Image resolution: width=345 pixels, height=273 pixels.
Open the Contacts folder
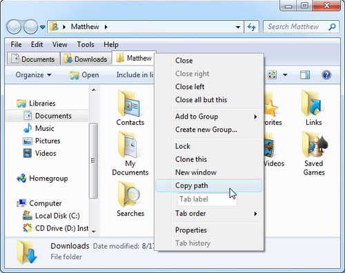click(130, 108)
